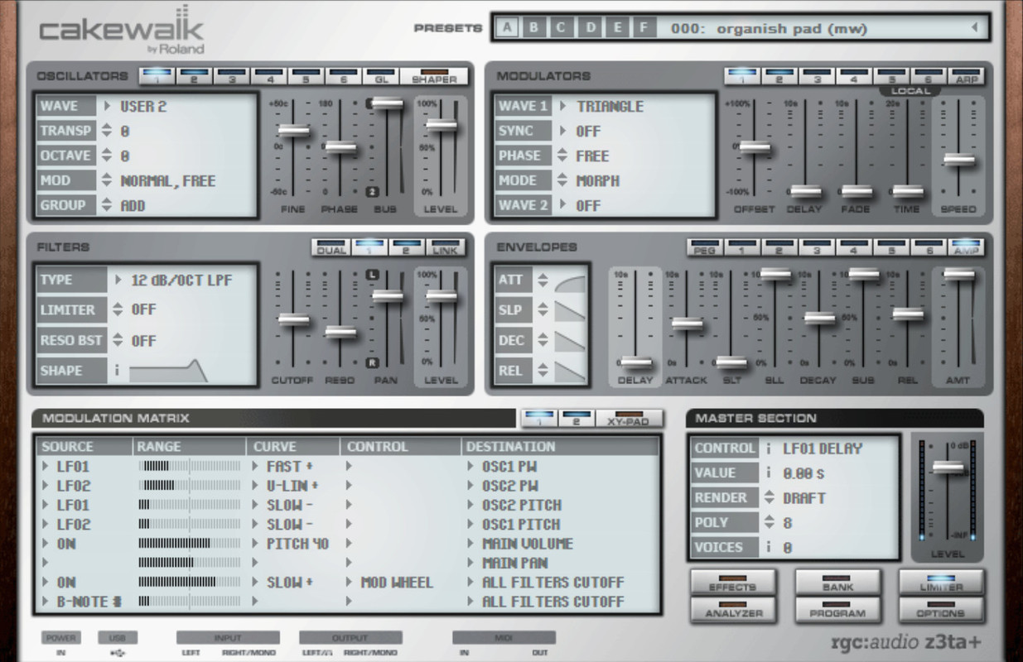This screenshot has width=1023, height=662.
Task: Change filter RESO BST stepper
Action: click(x=117, y=340)
